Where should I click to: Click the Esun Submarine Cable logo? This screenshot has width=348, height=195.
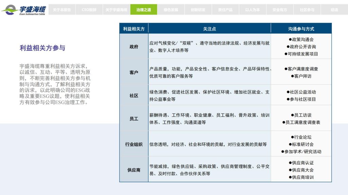[24, 9]
